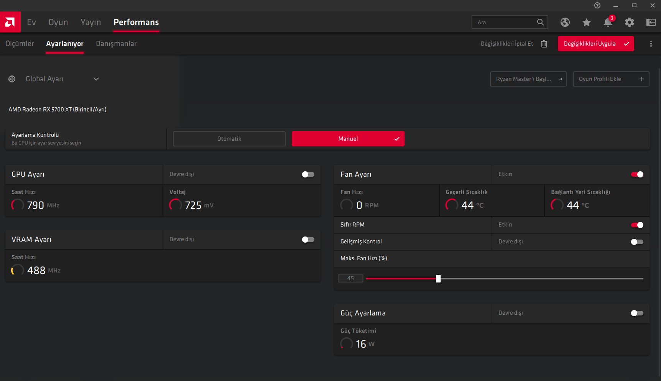
Task: Disable the Fan Ayarı toggle
Action: 637,174
